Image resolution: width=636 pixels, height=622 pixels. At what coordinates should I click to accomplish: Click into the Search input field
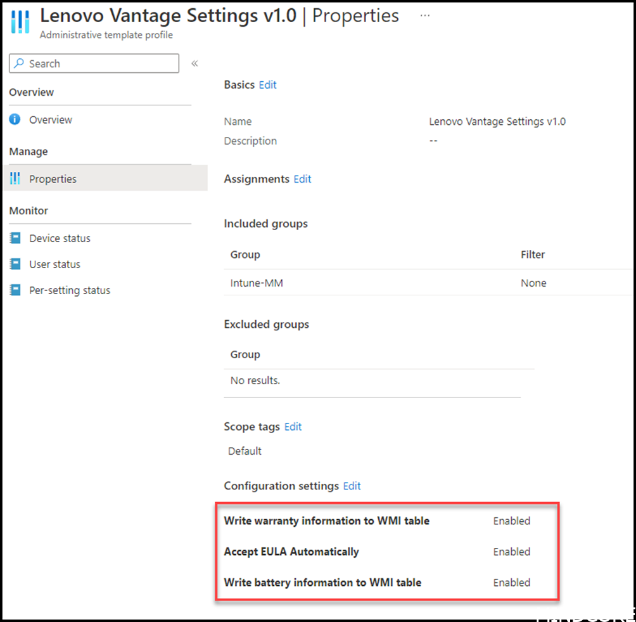click(x=94, y=63)
